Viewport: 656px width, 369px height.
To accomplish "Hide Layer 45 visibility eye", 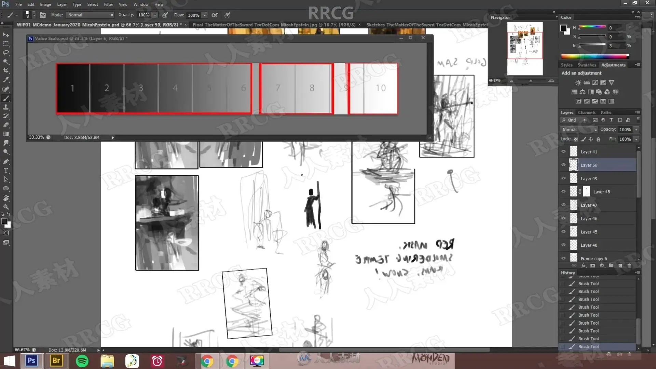I will (563, 232).
